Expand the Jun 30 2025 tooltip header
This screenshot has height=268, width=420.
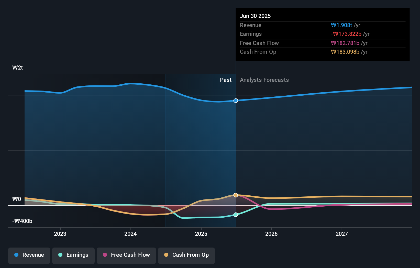(255, 16)
